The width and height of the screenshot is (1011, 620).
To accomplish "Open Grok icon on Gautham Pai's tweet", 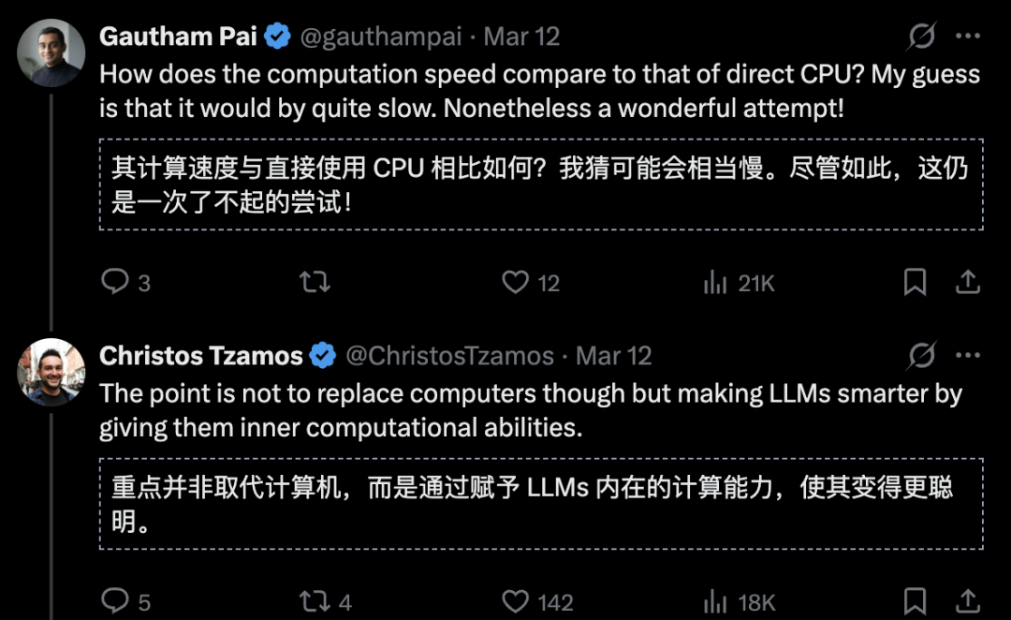I will click(922, 37).
